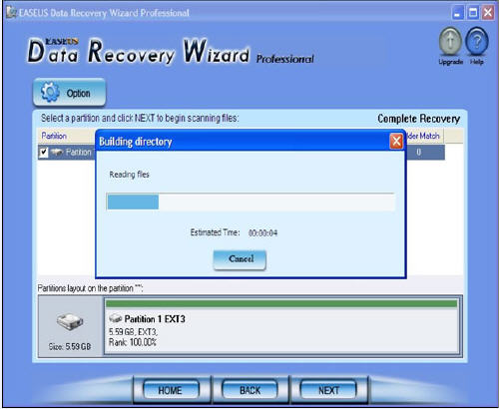Toggle the Partition row checkbox

(44, 153)
